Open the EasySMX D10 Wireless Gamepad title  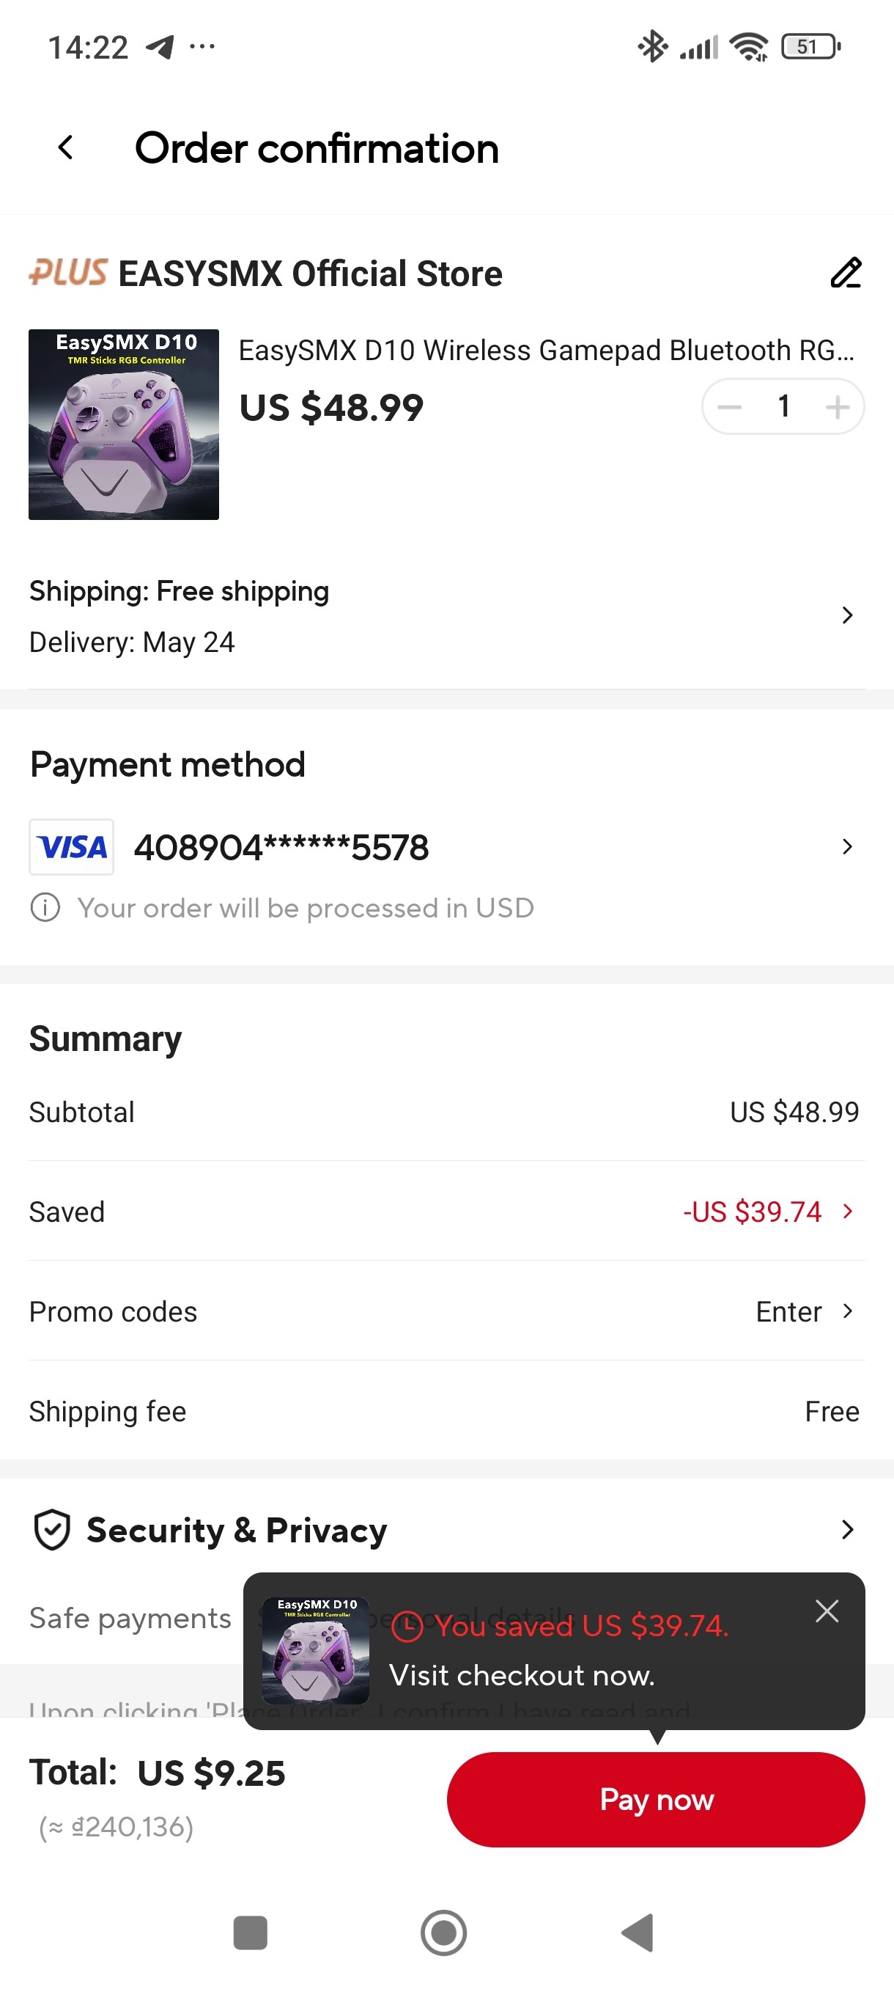546,351
